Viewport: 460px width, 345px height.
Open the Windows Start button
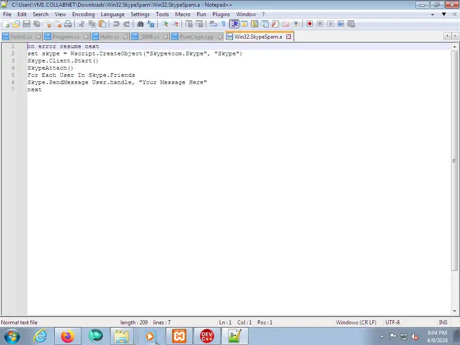point(12,336)
